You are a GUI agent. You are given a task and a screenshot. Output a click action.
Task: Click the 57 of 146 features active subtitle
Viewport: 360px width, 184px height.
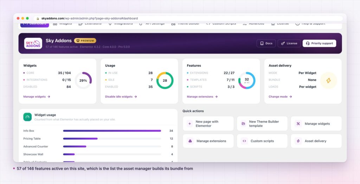point(88,47)
